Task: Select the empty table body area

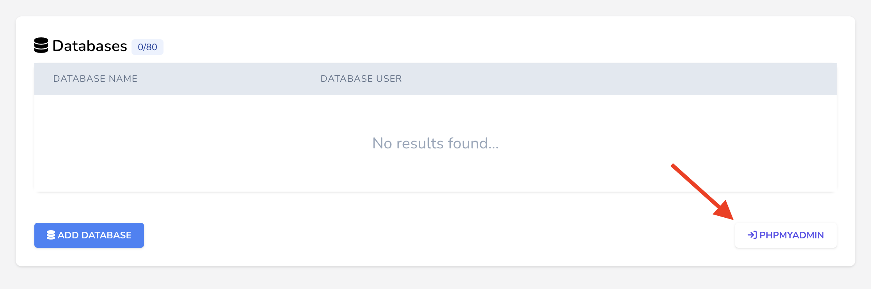Action: 435,167
